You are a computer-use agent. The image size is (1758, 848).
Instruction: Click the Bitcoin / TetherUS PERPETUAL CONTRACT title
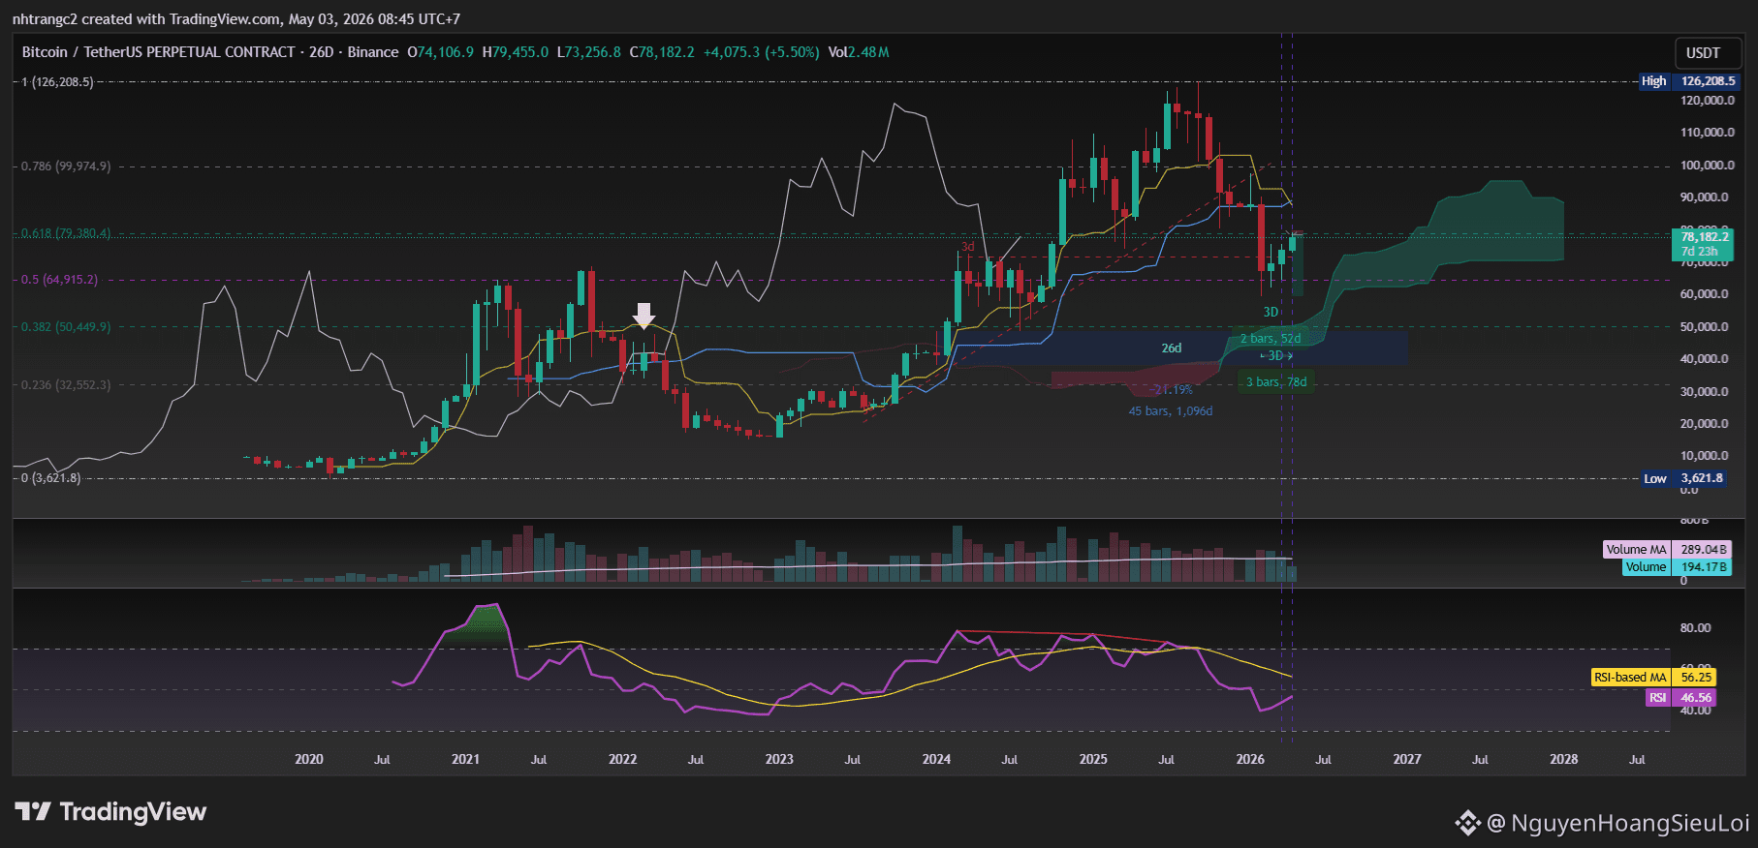[158, 52]
